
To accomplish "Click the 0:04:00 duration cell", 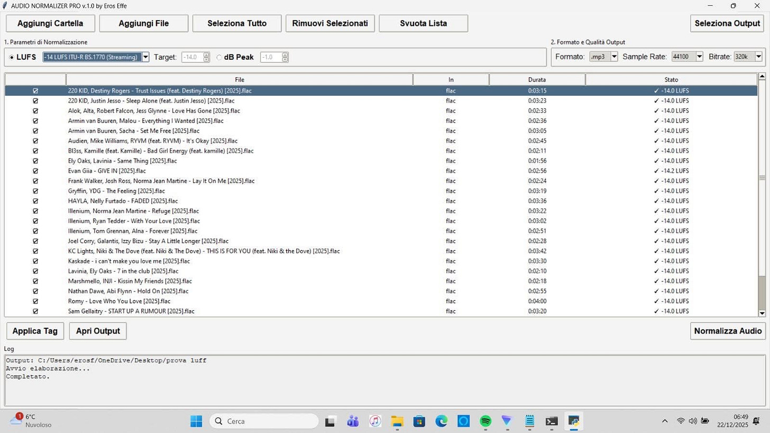I will click(x=537, y=301).
